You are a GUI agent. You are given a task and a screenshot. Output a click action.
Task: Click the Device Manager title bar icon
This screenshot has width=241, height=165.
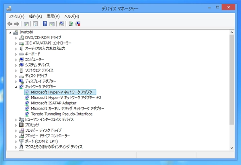point(9,8)
